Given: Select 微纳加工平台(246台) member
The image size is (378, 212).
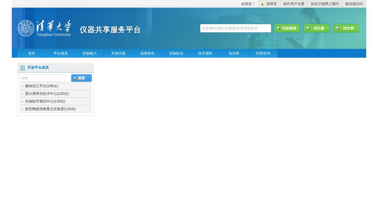Looking at the screenshot, I should pos(56,86).
